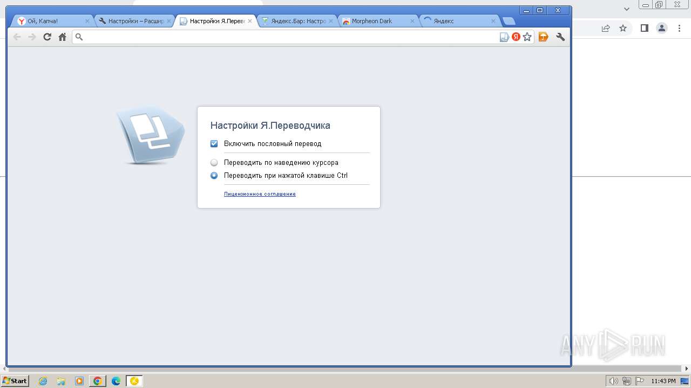Image resolution: width=691 pixels, height=388 pixels.
Task: Click the show desktop tray icon
Action: pyautogui.click(x=684, y=381)
